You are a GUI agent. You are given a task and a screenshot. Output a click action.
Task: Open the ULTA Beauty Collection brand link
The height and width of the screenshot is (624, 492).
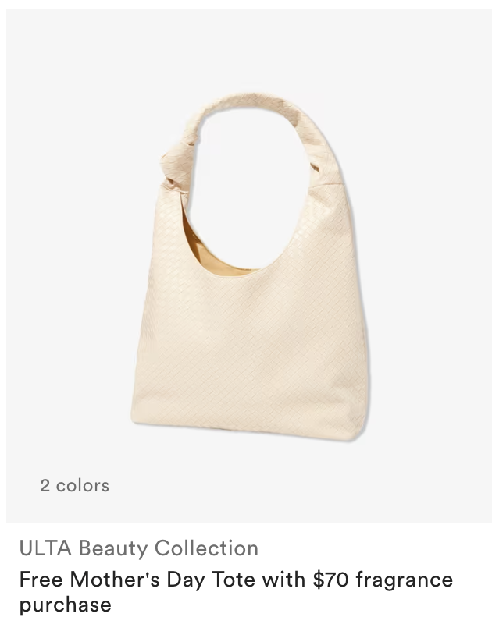(139, 548)
